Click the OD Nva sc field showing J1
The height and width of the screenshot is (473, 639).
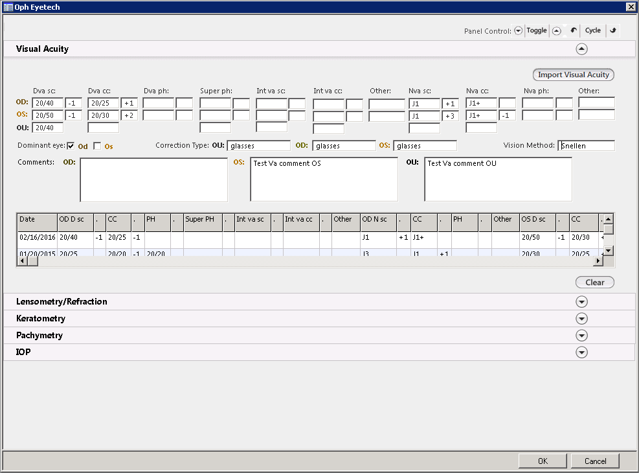tap(424, 104)
